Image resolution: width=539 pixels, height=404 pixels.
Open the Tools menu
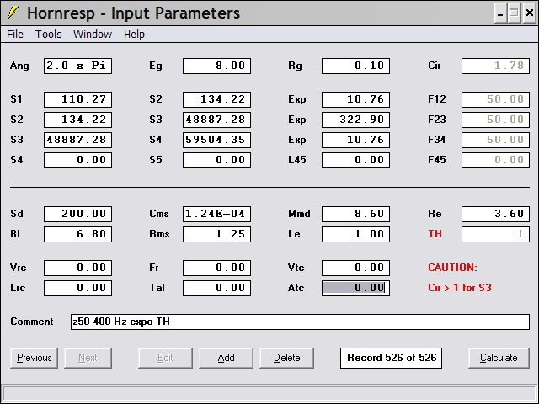point(49,35)
